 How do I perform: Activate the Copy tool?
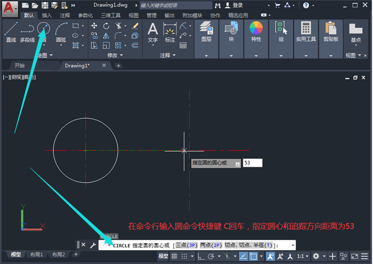point(94,36)
